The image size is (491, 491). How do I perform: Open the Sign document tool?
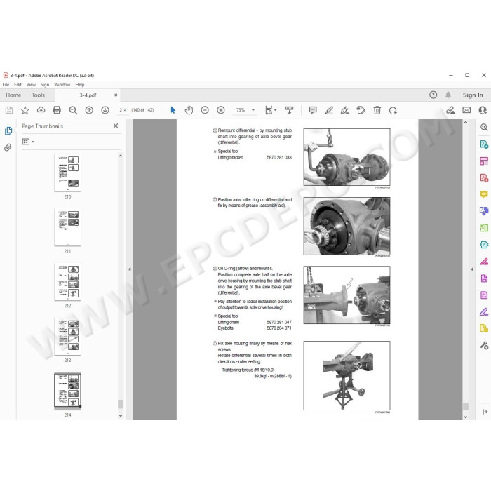point(345,110)
